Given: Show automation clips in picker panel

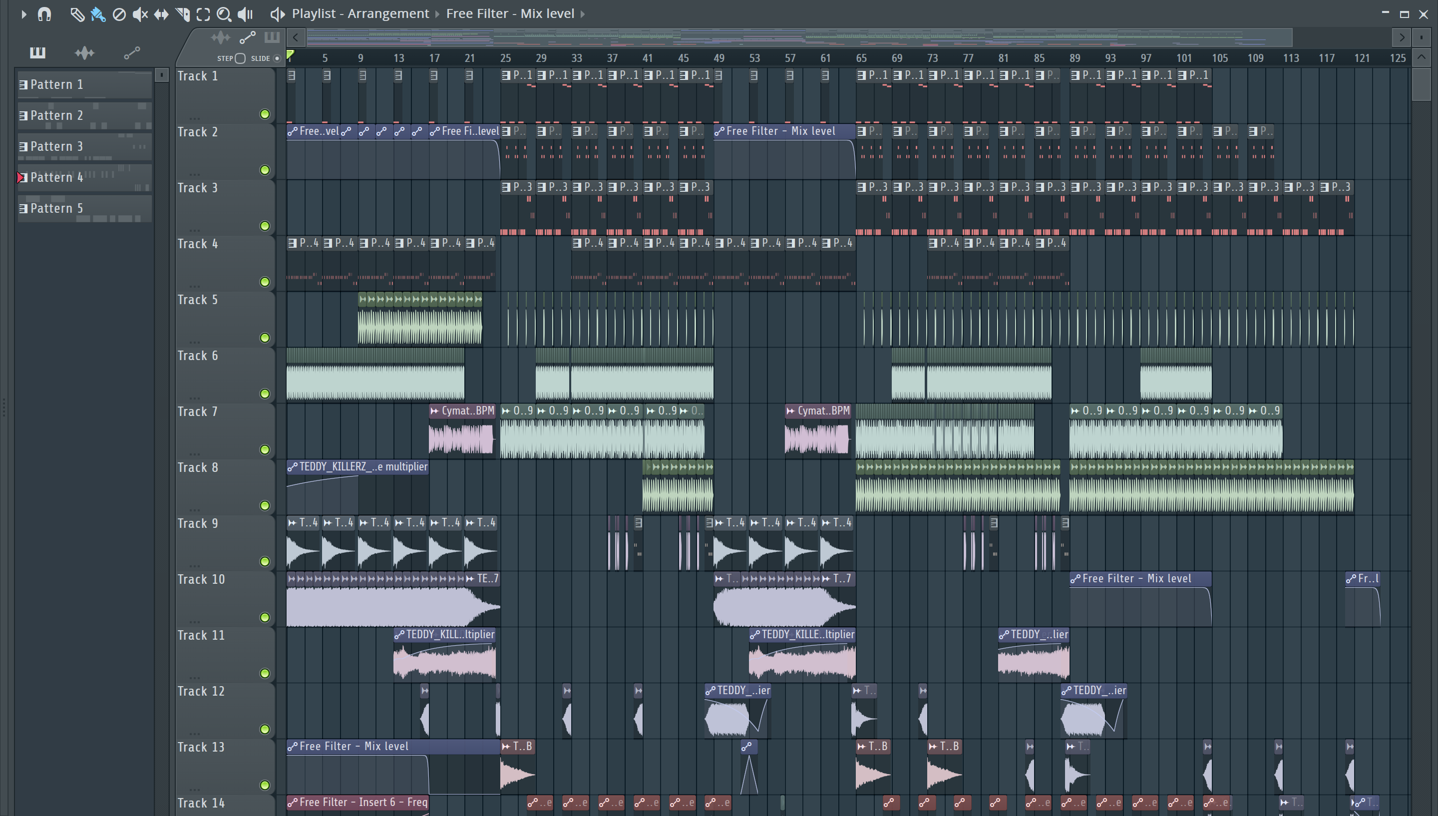Looking at the screenshot, I should pos(132,52).
